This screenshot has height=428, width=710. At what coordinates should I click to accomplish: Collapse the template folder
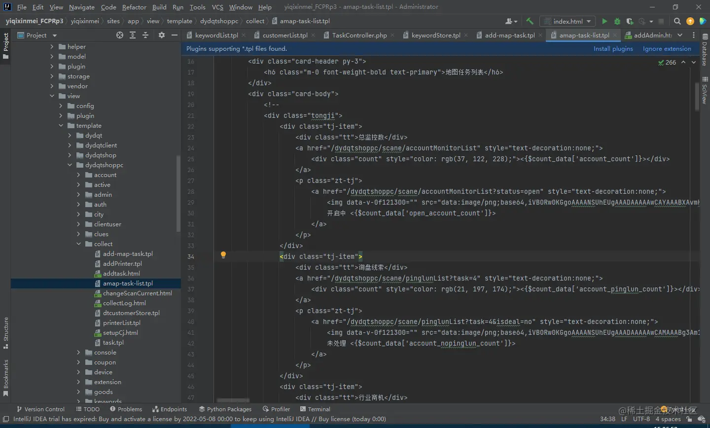coord(61,125)
